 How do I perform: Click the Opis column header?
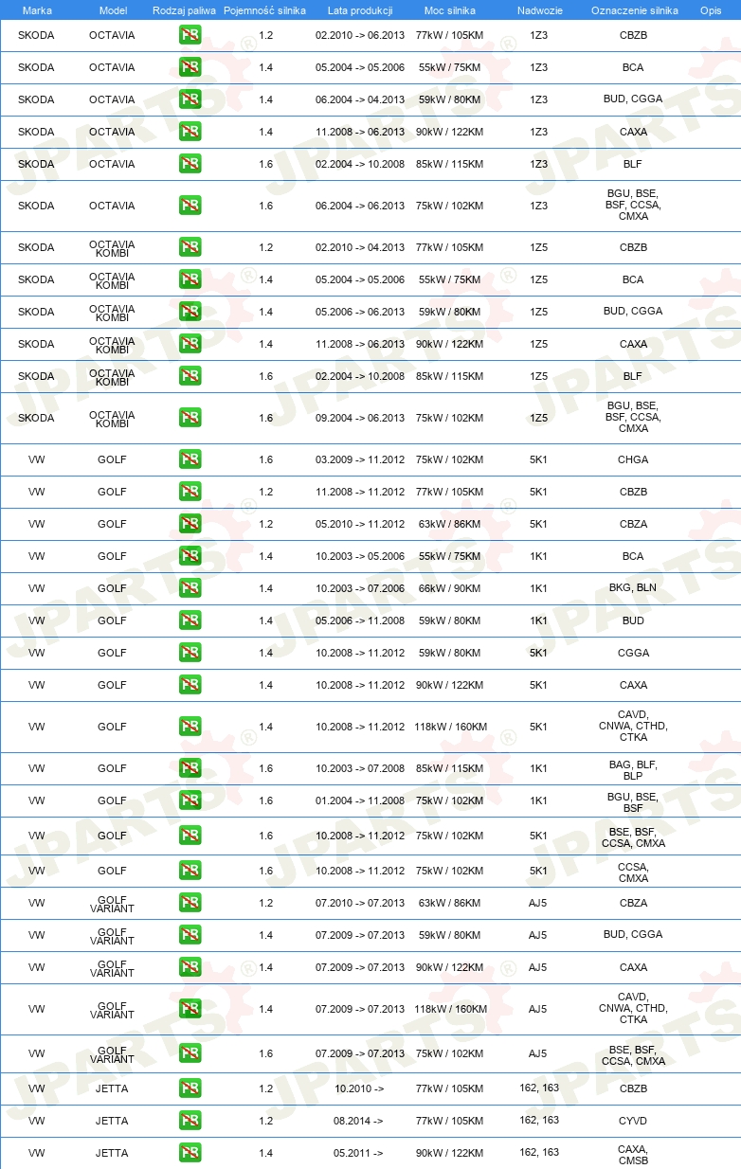pyautogui.click(x=711, y=10)
